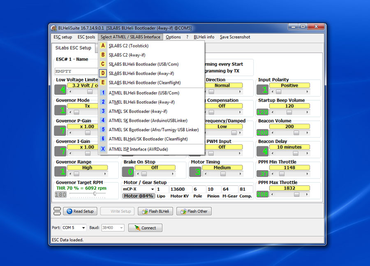Click the Brake On Stop slider thumb

[144, 174]
